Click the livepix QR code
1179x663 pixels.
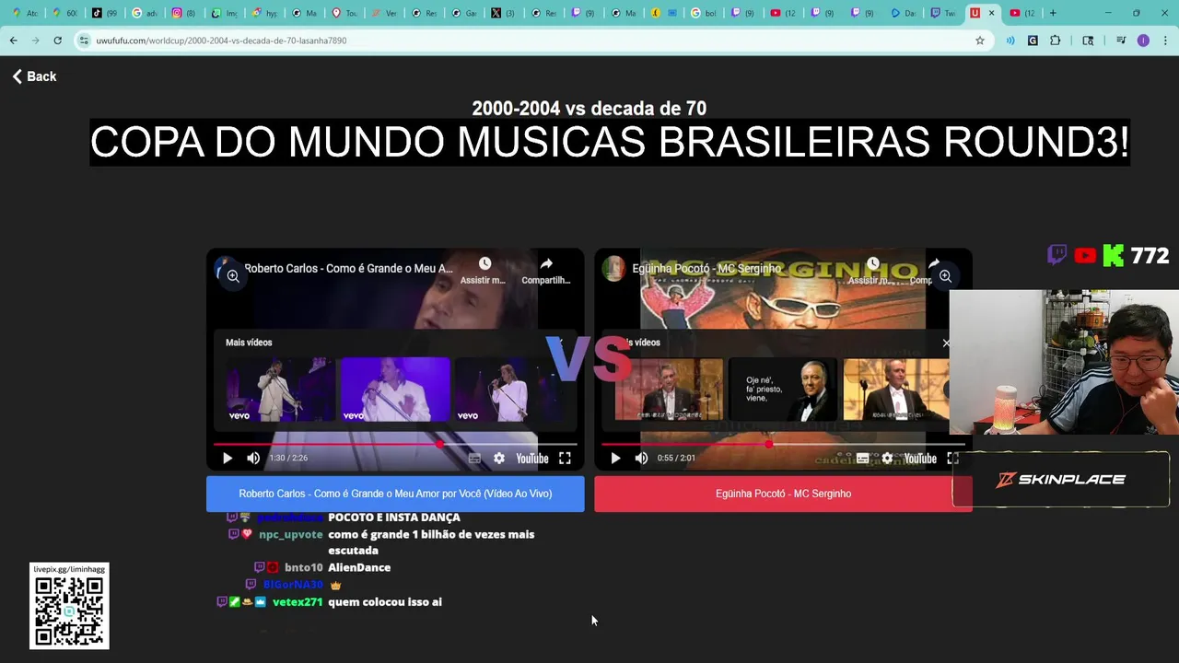pyautogui.click(x=69, y=611)
